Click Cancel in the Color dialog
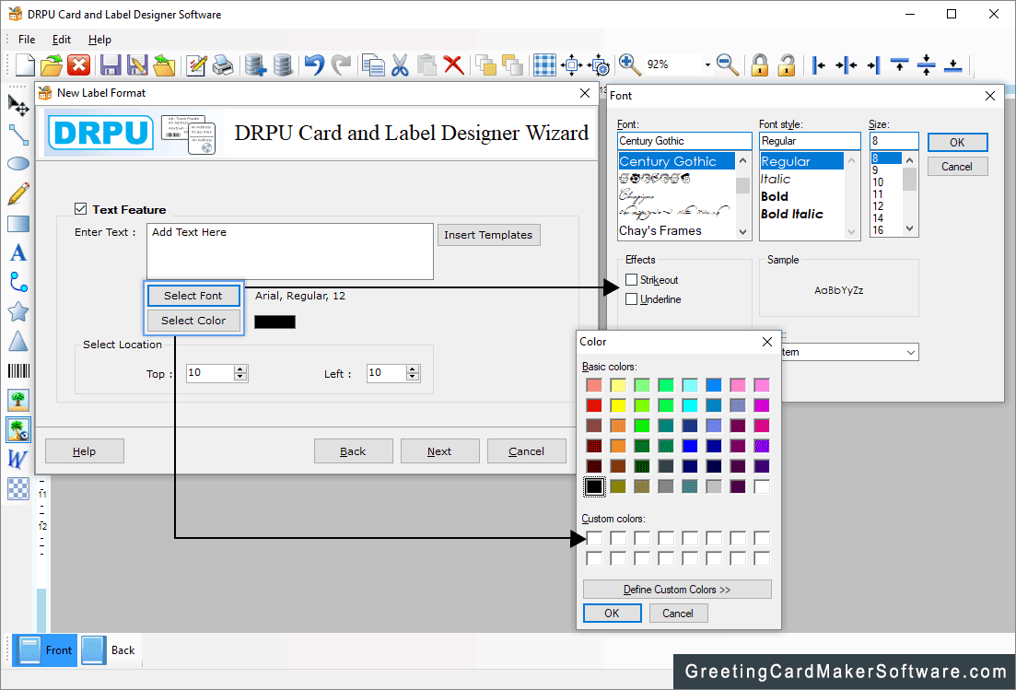 point(678,613)
